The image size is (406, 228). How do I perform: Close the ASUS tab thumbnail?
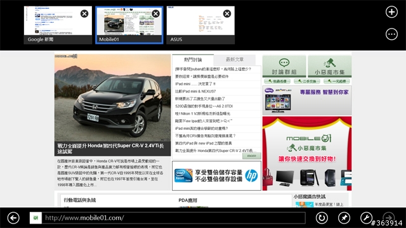pyautogui.click(x=227, y=14)
